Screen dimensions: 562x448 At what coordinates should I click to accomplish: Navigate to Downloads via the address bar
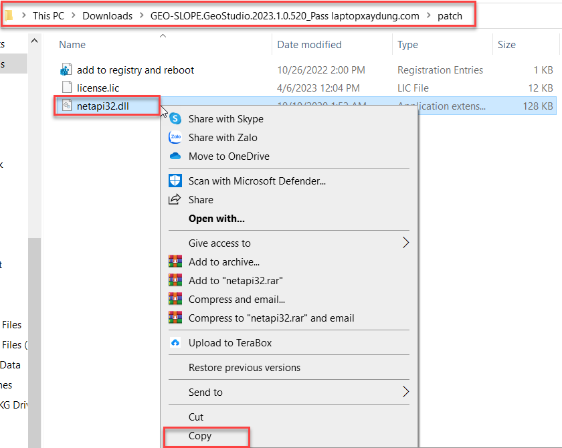(x=107, y=15)
